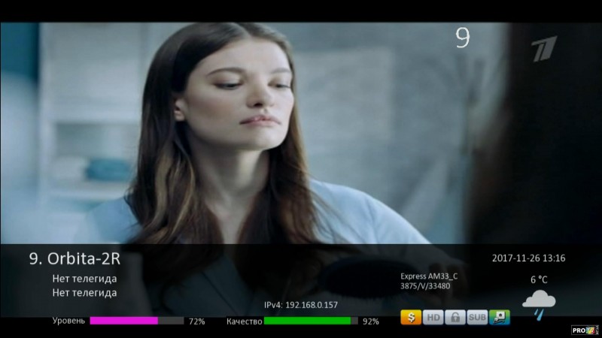Viewport: 602px width, 338px height.
Task: Click the large channel number 9 overlay
Action: pyautogui.click(x=462, y=38)
